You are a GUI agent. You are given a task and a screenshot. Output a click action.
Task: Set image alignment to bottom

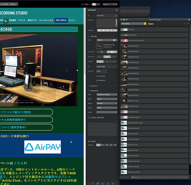point(114,57)
